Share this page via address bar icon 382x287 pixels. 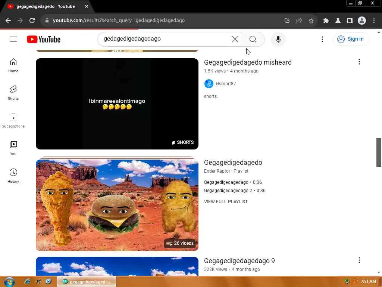click(x=299, y=21)
